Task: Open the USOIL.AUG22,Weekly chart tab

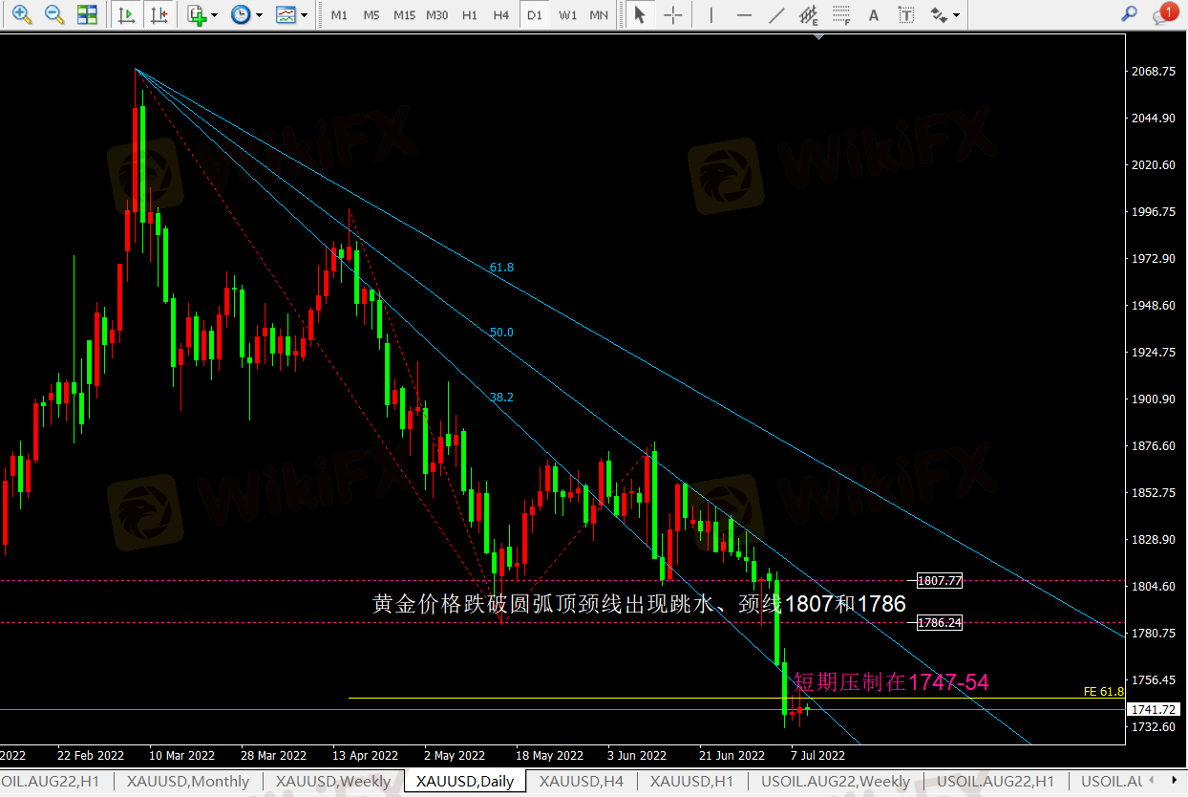Action: coord(836,781)
